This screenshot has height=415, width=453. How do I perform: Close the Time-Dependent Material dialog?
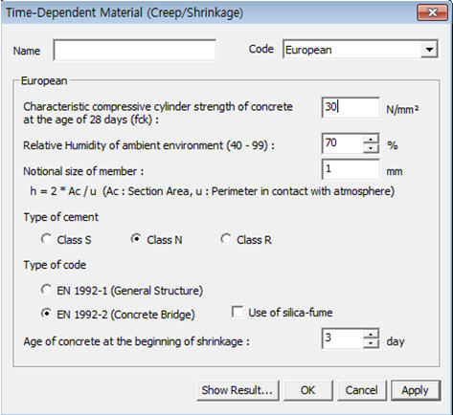(432, 12)
